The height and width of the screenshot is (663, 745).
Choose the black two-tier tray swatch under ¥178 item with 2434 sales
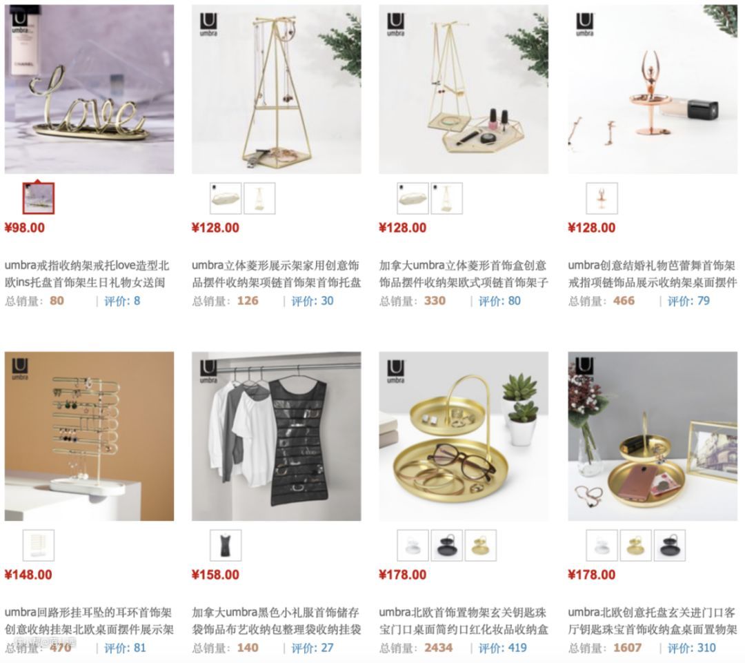pyautogui.click(x=446, y=545)
